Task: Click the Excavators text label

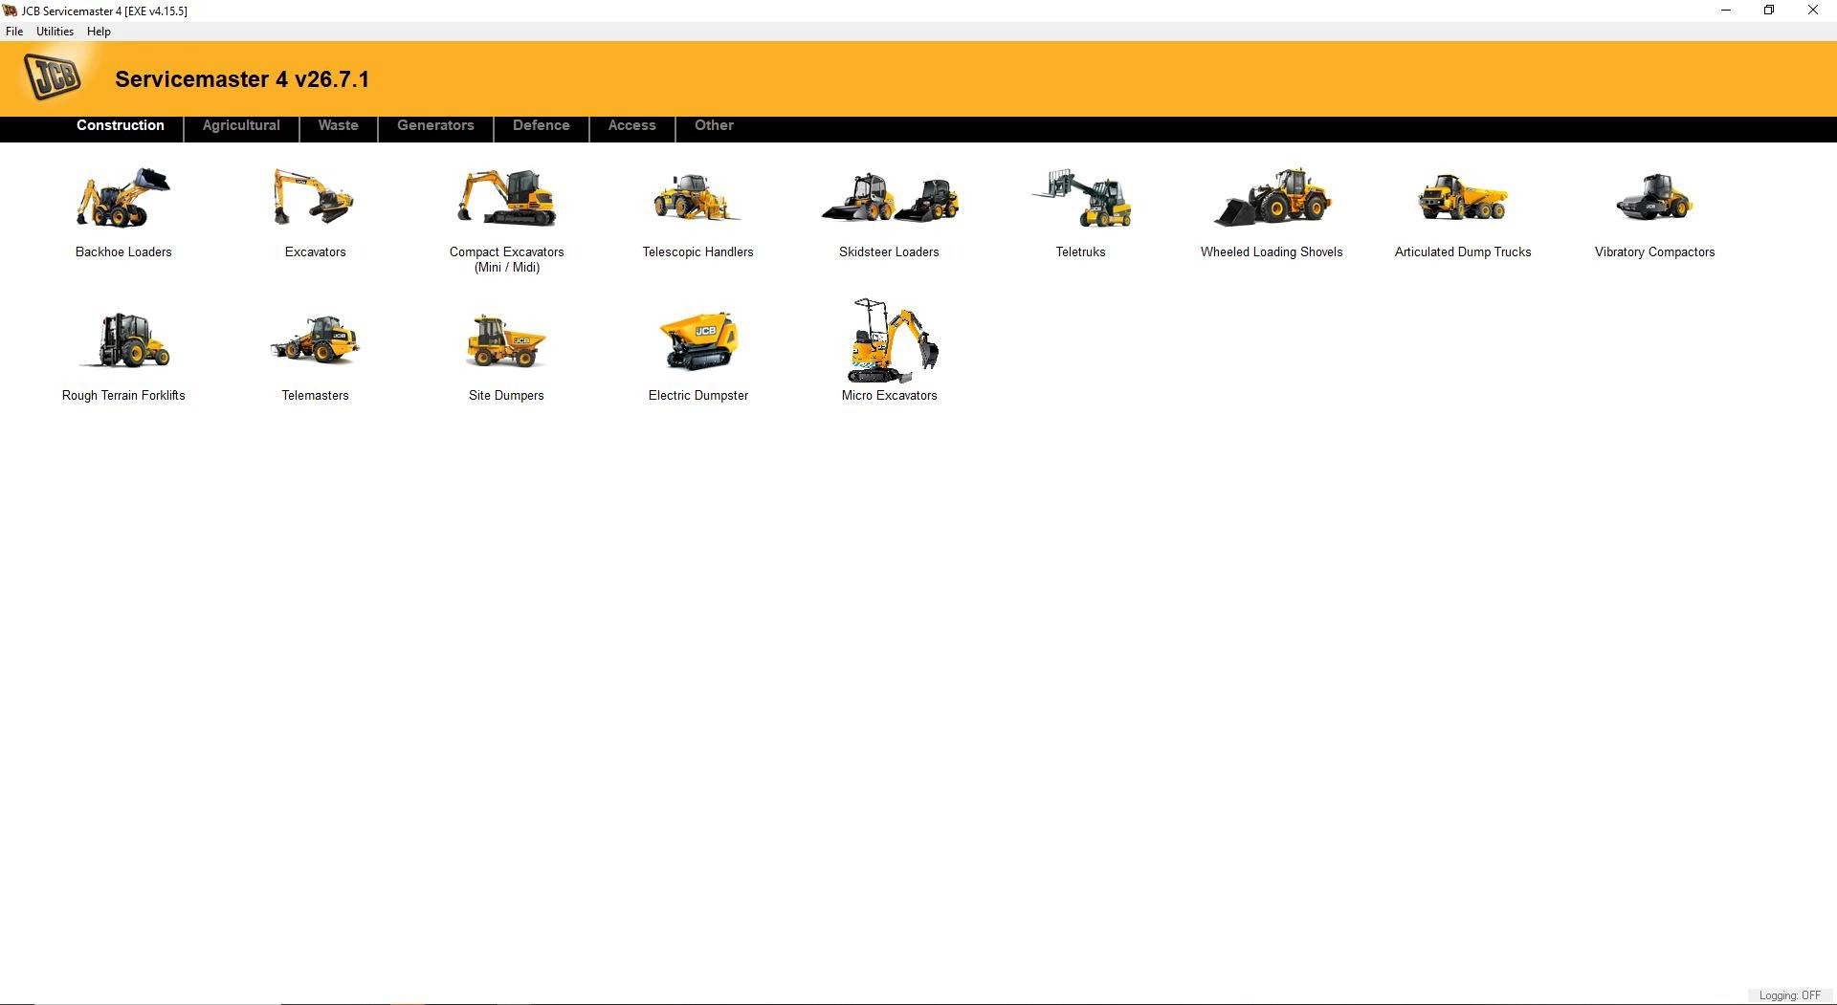Action: [x=315, y=252]
